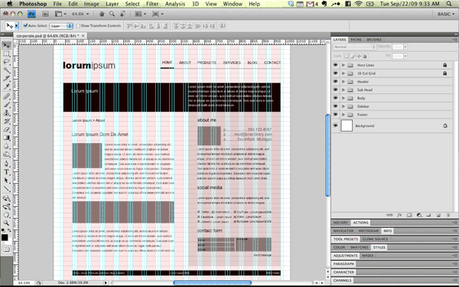459x287 pixels.
Task: Enable Show Transform Controls checkbox
Action: coord(78,25)
